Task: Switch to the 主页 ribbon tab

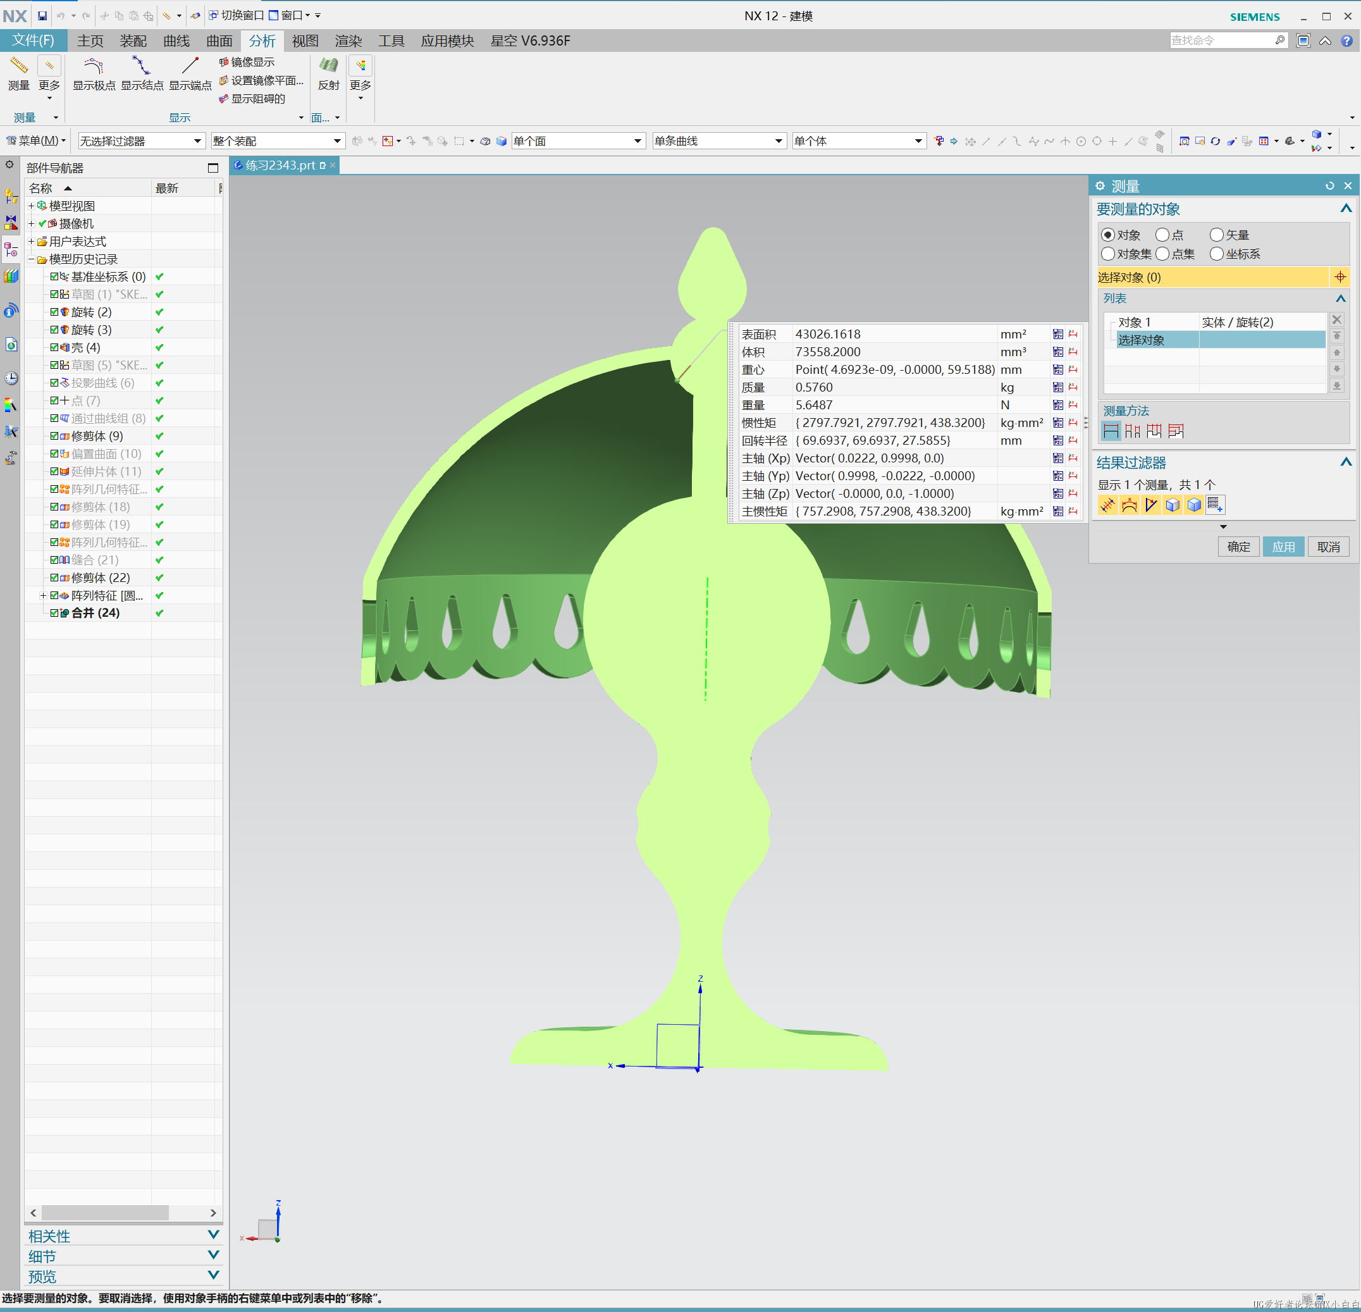Action: pos(90,41)
